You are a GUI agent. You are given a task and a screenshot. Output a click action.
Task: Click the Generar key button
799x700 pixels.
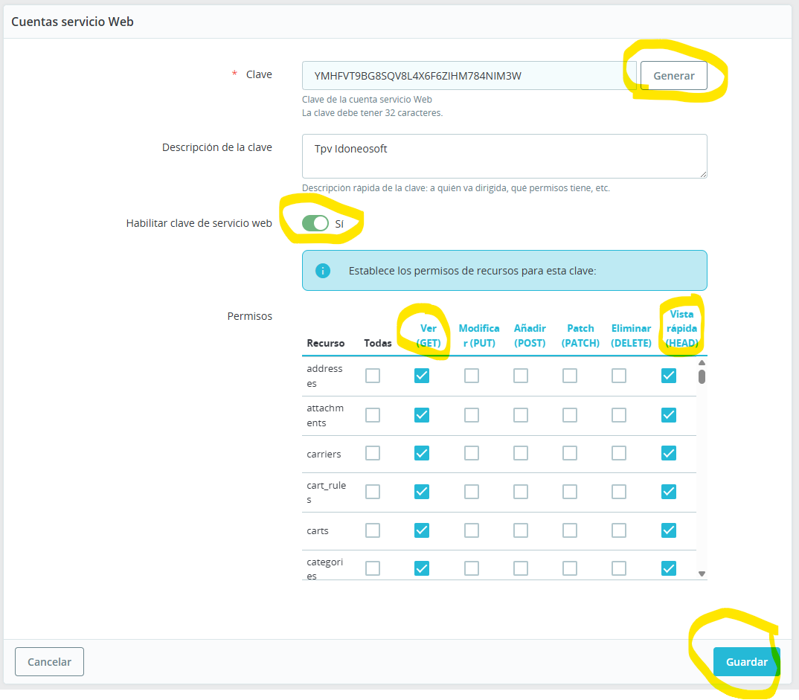tap(673, 76)
